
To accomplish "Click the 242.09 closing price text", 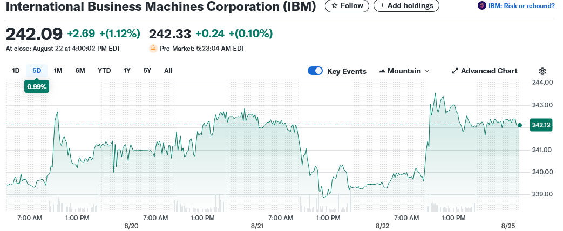I will click(x=34, y=34).
